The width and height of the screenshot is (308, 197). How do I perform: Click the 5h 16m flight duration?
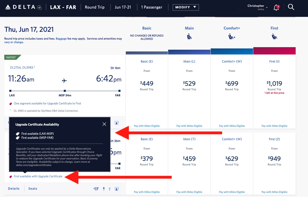(115, 68)
